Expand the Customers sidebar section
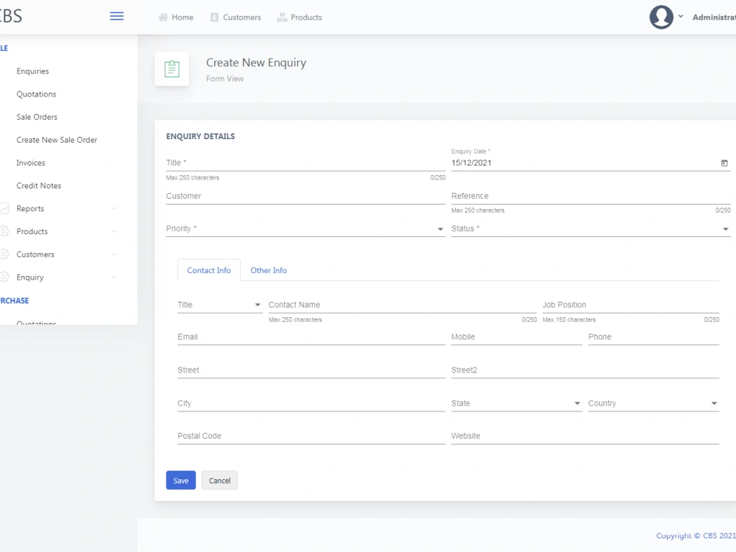This screenshot has height=552, width=736. tap(113, 255)
